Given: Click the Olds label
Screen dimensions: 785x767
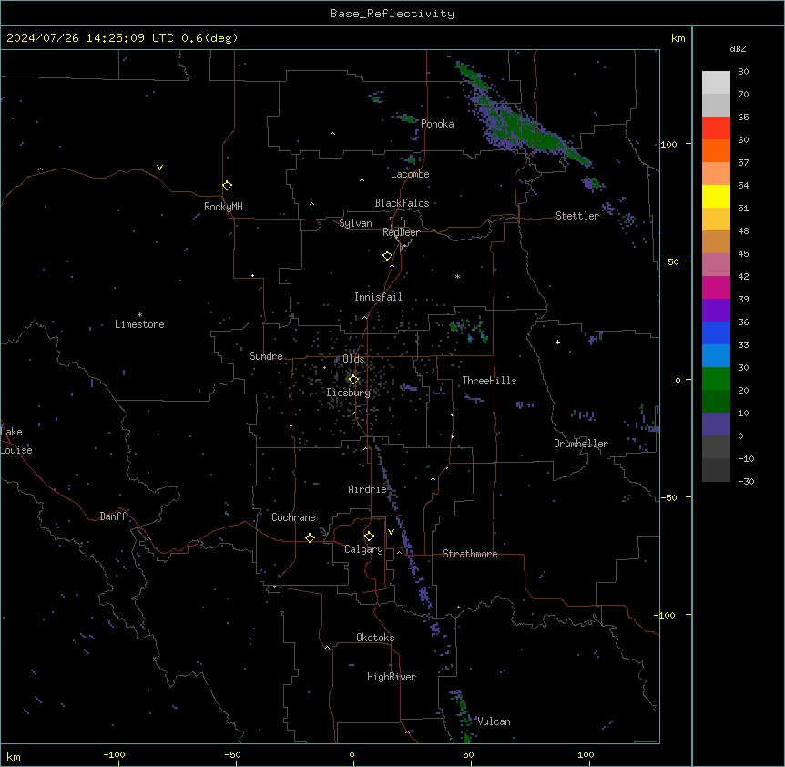Looking at the screenshot, I should pyautogui.click(x=353, y=360).
